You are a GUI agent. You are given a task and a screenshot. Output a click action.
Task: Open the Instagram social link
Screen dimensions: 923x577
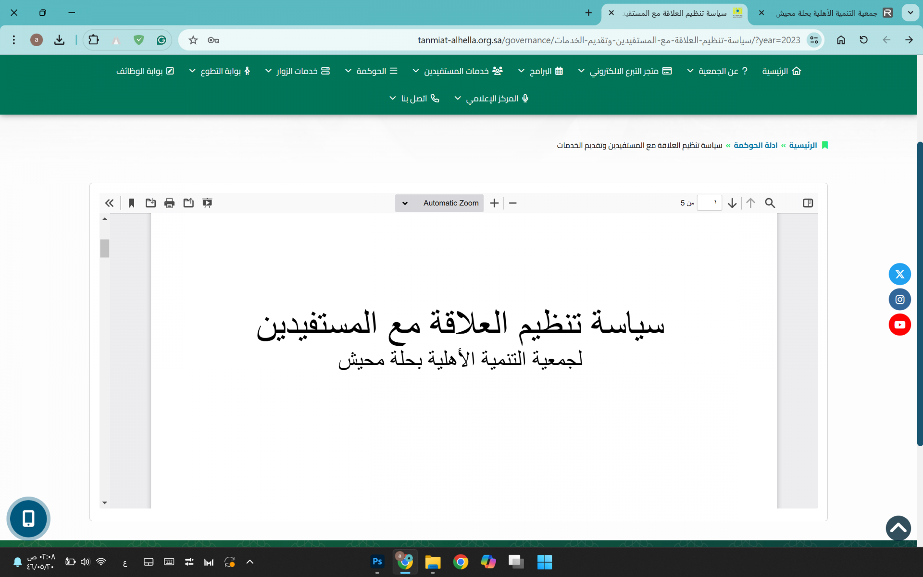click(x=899, y=299)
